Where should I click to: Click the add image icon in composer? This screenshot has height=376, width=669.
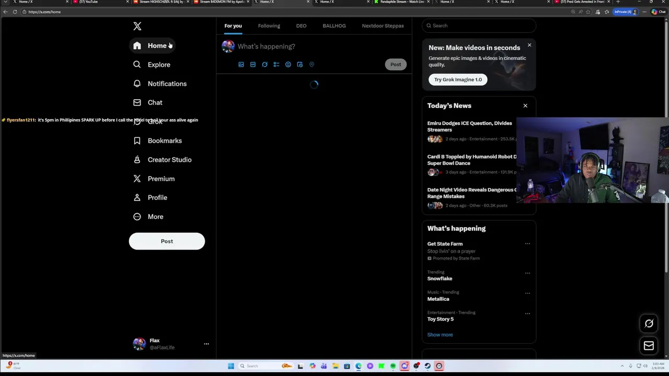click(241, 65)
